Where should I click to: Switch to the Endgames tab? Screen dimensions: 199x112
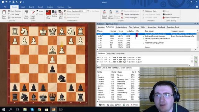[x=120, y=54]
